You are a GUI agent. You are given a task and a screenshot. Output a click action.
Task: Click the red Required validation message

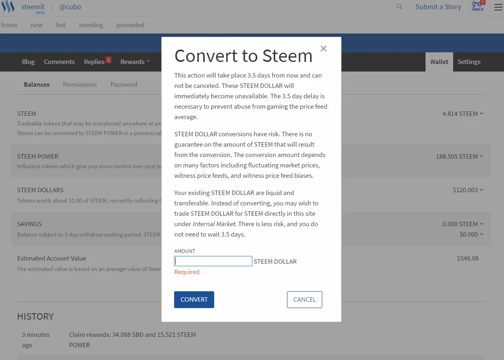pos(187,272)
